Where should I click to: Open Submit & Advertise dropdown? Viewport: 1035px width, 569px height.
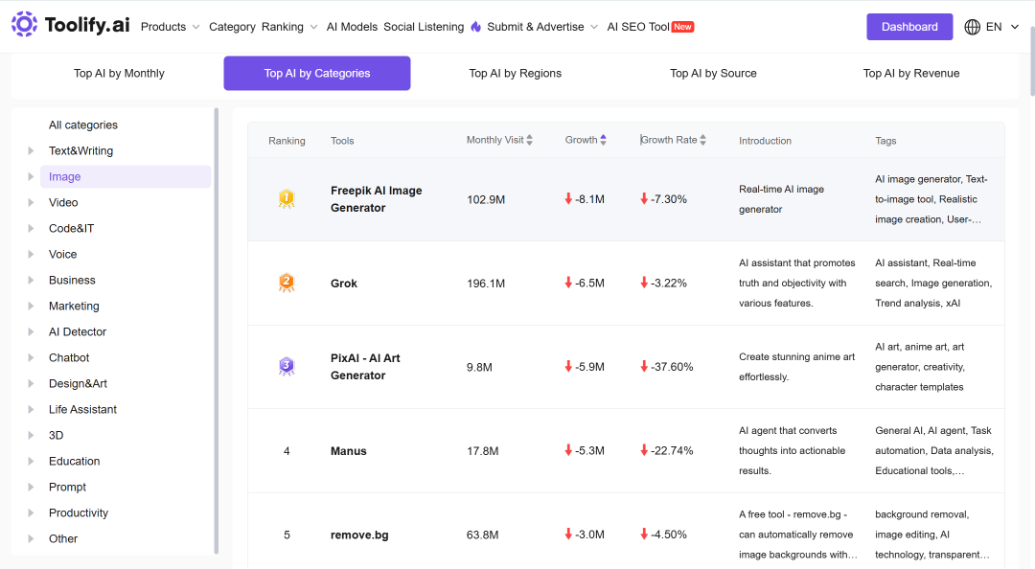(x=542, y=27)
